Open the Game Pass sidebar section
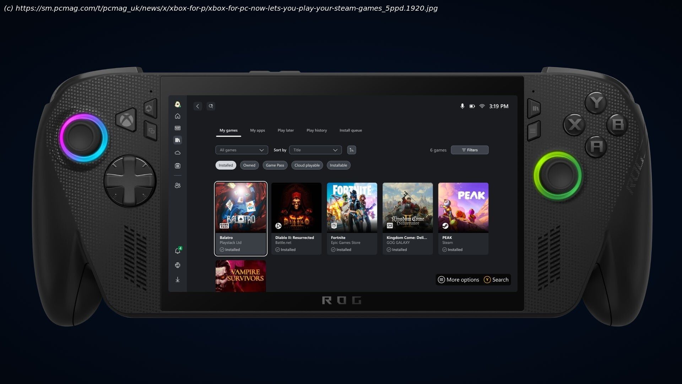 (178, 128)
